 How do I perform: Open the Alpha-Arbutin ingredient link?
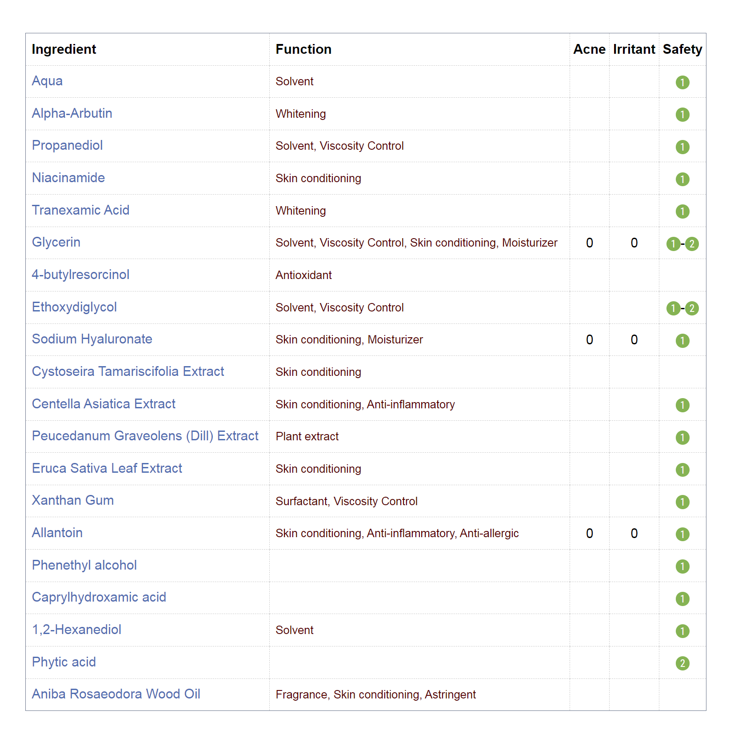(x=72, y=113)
